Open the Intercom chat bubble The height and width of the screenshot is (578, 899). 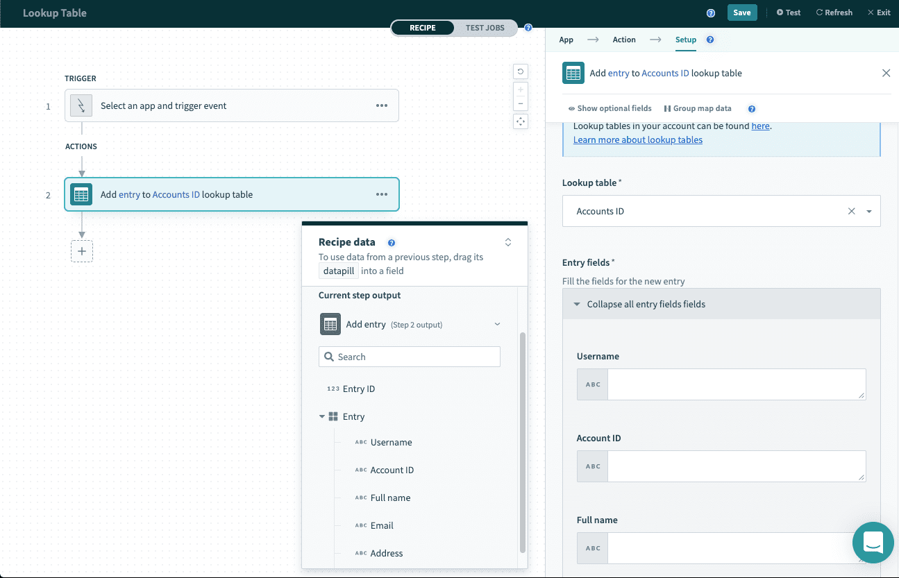[x=873, y=543]
